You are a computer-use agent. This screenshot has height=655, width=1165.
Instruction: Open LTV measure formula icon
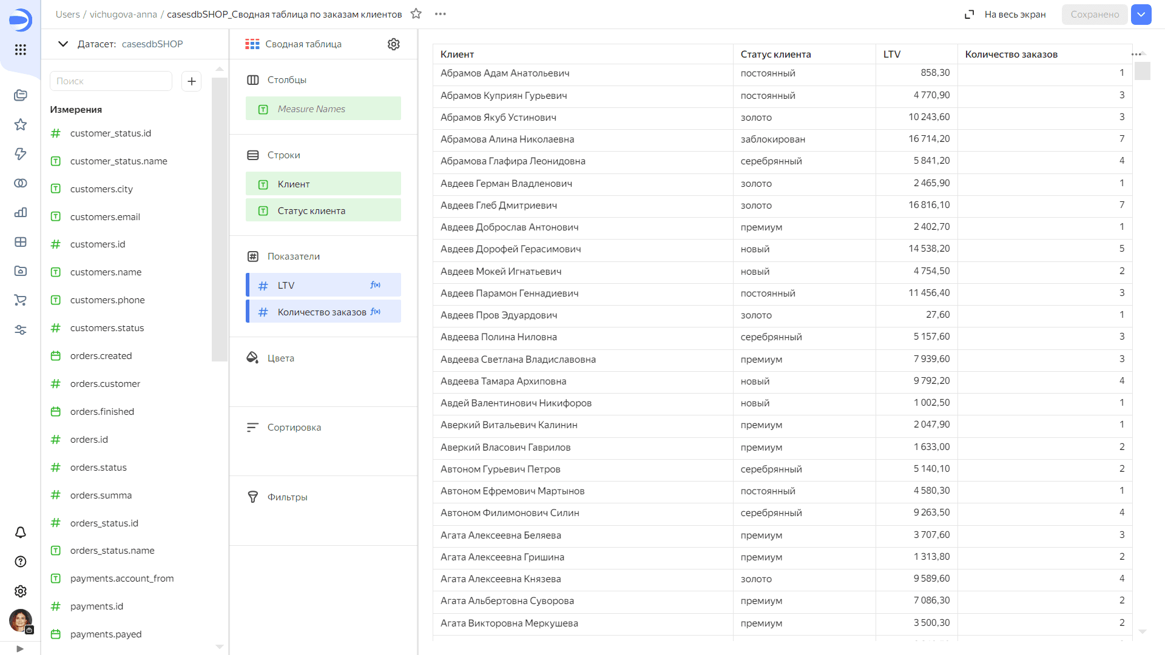(x=376, y=285)
